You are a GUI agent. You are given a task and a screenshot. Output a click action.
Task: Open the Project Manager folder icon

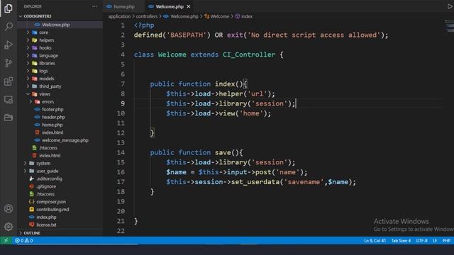9,118
